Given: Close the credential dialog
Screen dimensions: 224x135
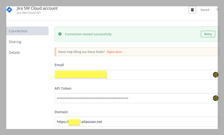Looking at the screenshot, I should (218, 9).
